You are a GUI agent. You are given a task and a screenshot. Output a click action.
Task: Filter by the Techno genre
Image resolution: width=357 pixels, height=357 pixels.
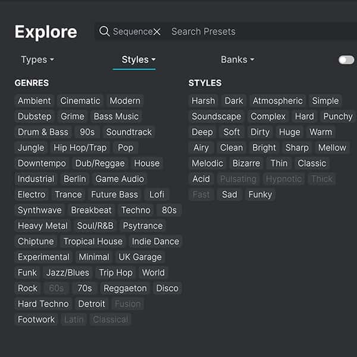point(136,210)
